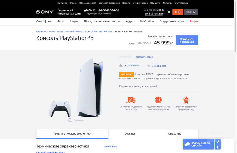The height and width of the screenshot is (153, 237).
Task: Click the magnifier to enlarge product image
Action: 70,120
